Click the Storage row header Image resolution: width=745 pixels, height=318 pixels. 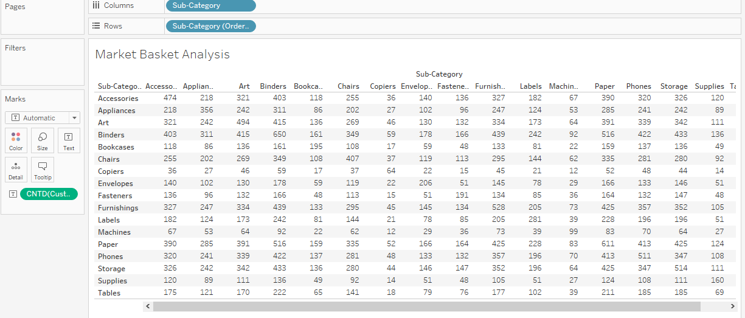[111, 269]
